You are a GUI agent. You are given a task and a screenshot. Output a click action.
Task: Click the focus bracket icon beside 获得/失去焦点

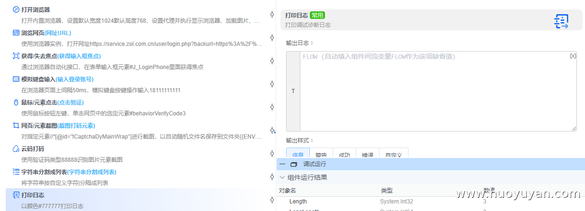(16, 56)
